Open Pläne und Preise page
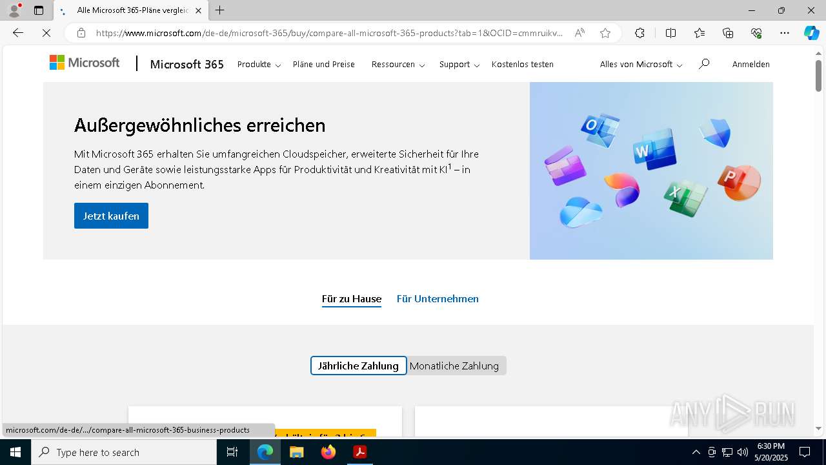826x465 pixels. [x=323, y=65]
